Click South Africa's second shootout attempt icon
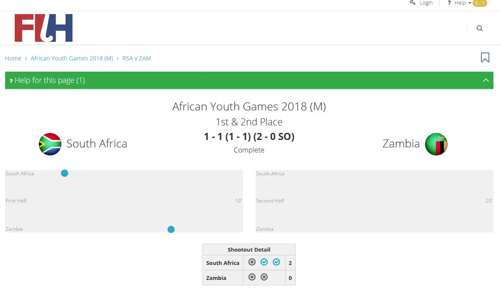Screen dimensions: 501x292 (x=264, y=262)
